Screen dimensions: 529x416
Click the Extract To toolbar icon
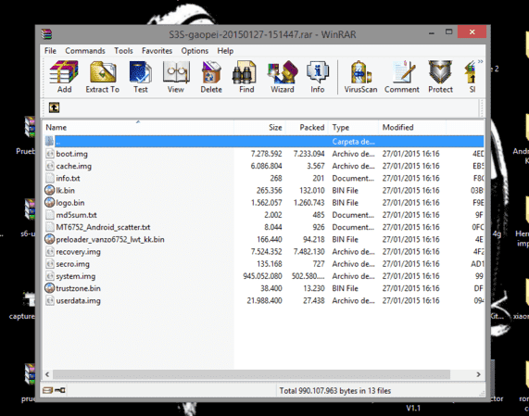click(103, 77)
